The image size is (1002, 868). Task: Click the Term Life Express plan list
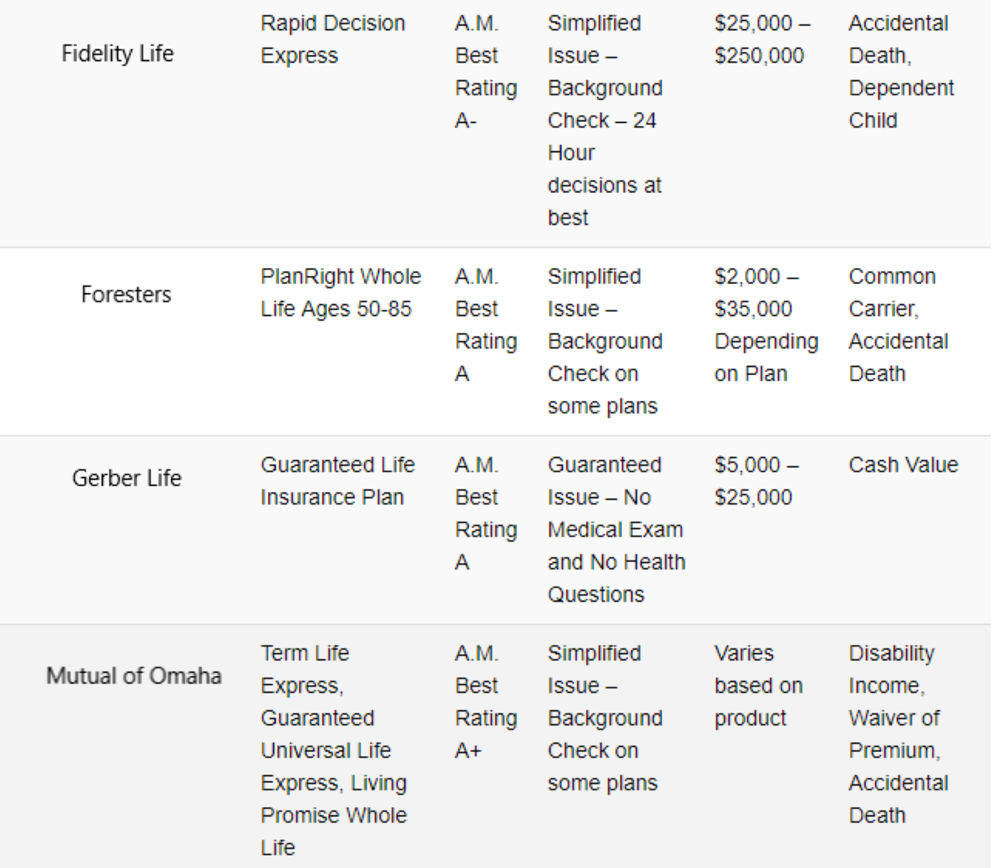click(x=334, y=750)
